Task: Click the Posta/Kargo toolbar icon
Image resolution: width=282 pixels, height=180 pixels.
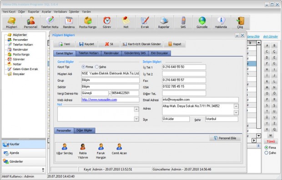Action: (88, 22)
